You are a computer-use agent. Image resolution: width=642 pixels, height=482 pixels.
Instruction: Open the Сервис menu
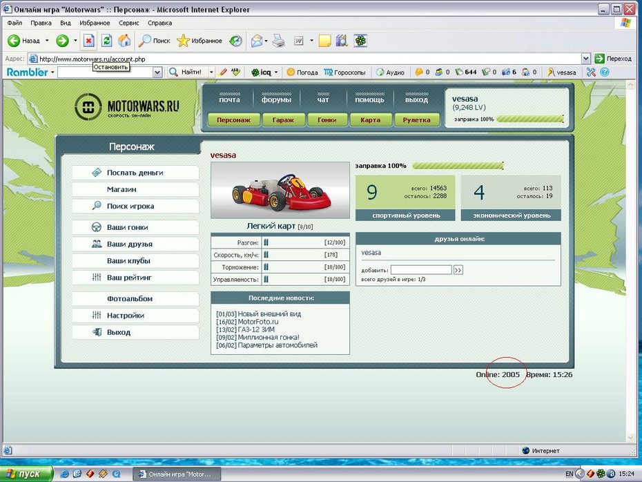129,23
